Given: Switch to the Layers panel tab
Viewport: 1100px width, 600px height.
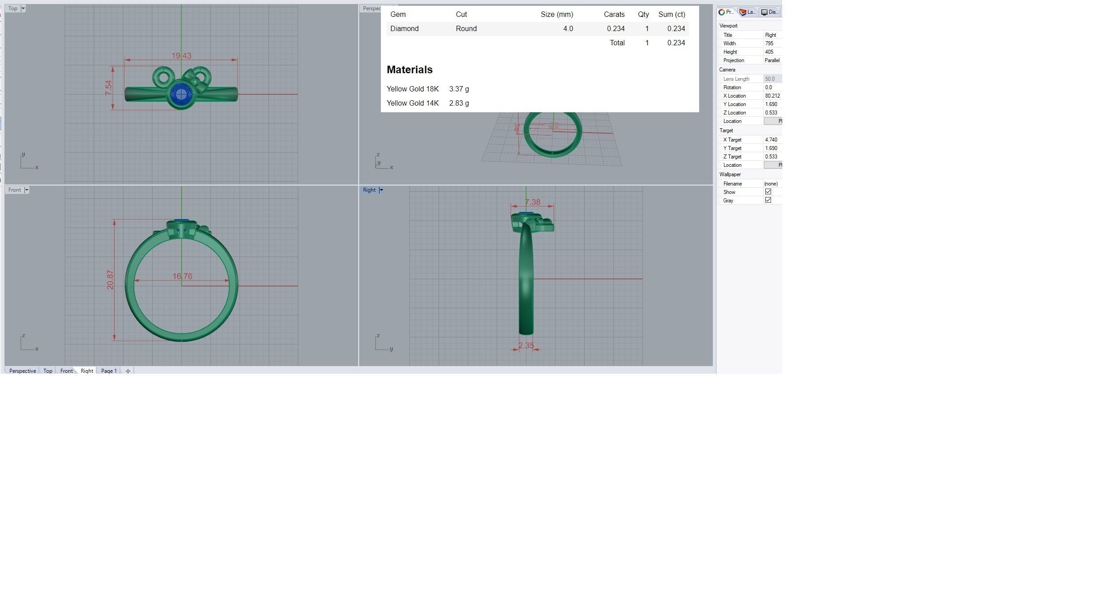Looking at the screenshot, I should click(x=748, y=12).
